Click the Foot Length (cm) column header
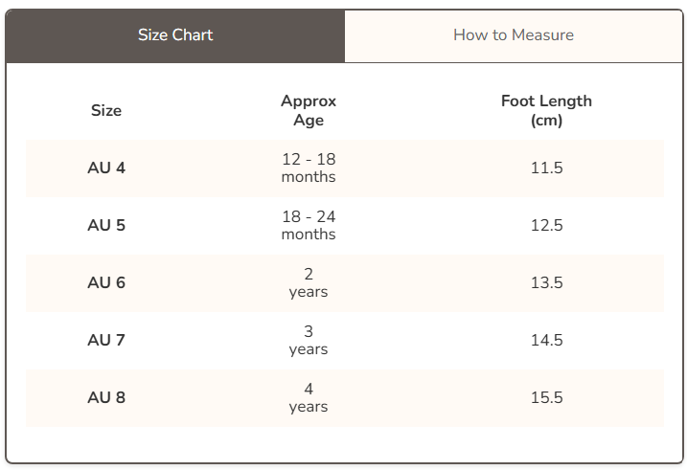The width and height of the screenshot is (687, 470). 546,110
